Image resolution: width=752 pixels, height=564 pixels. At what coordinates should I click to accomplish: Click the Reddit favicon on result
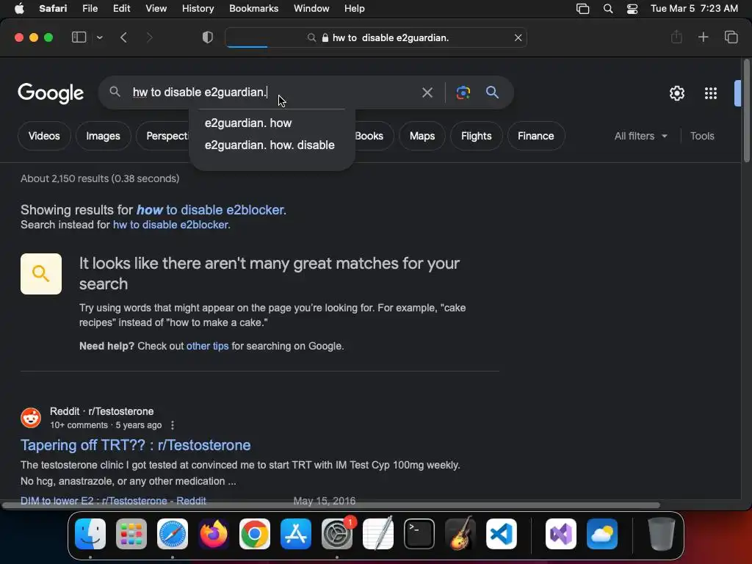tap(31, 418)
